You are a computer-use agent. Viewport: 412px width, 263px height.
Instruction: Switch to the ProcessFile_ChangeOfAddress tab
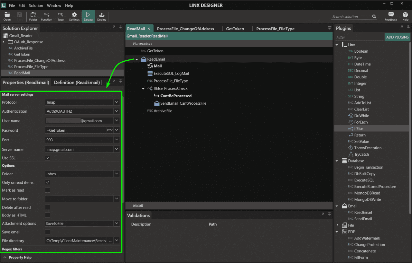(x=186, y=29)
